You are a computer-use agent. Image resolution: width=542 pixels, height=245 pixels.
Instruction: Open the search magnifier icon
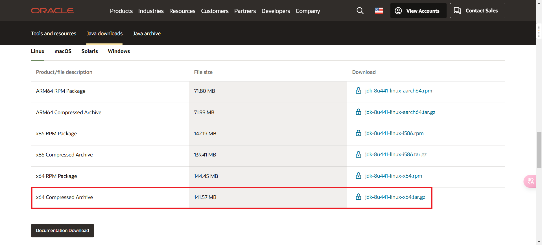[360, 11]
